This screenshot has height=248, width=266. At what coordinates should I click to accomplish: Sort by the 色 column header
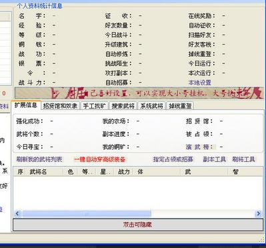click(x=70, y=172)
